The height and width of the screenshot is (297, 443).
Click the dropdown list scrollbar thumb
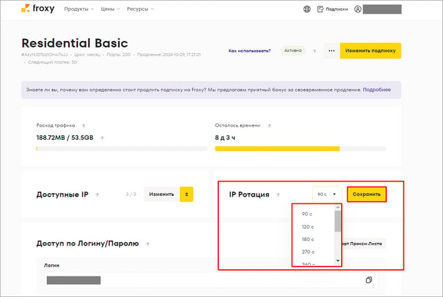tap(338, 221)
